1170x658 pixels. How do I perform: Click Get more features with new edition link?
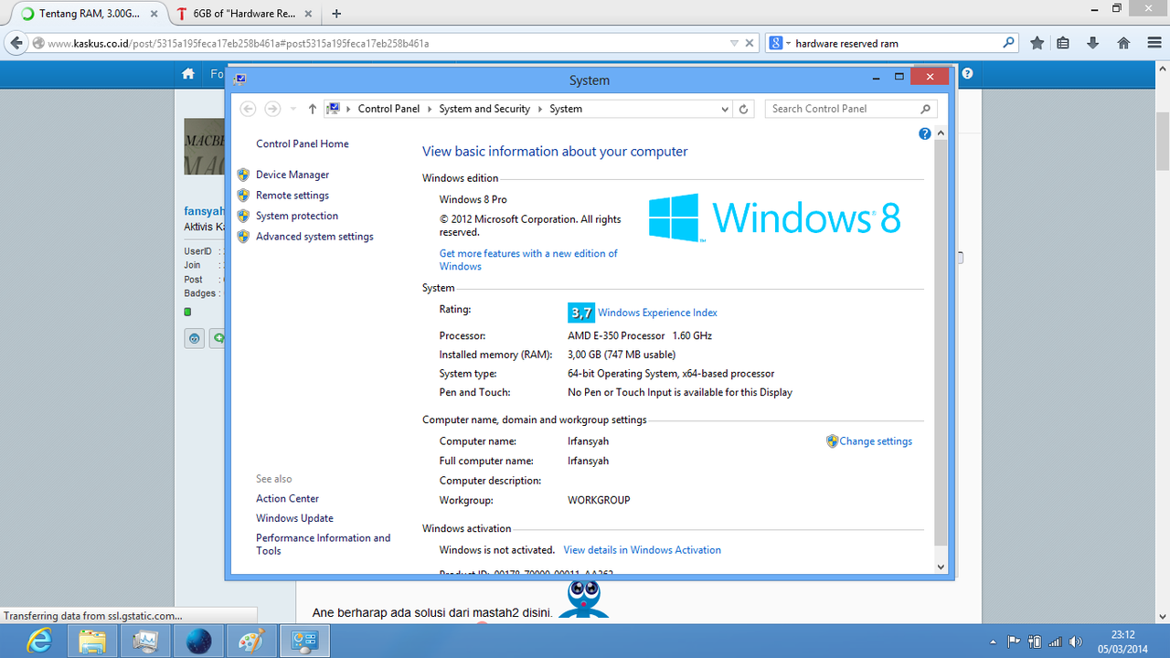(528, 260)
